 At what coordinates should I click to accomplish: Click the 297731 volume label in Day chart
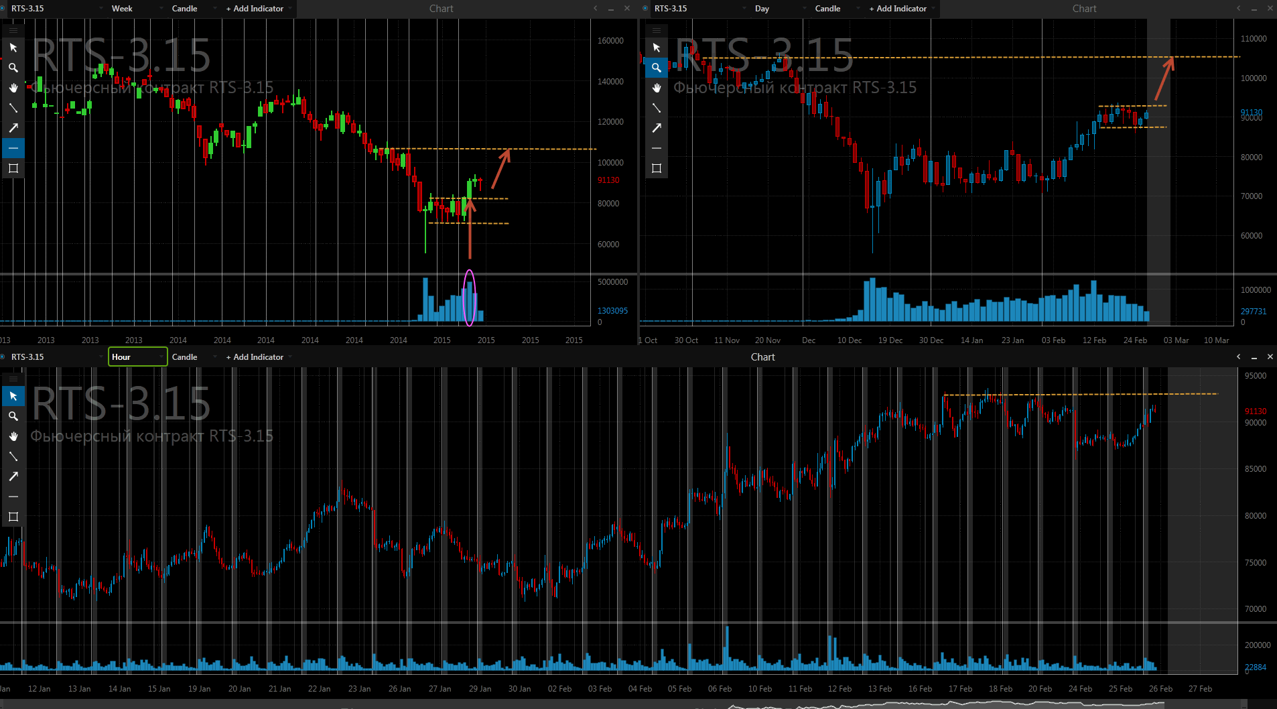point(1254,312)
